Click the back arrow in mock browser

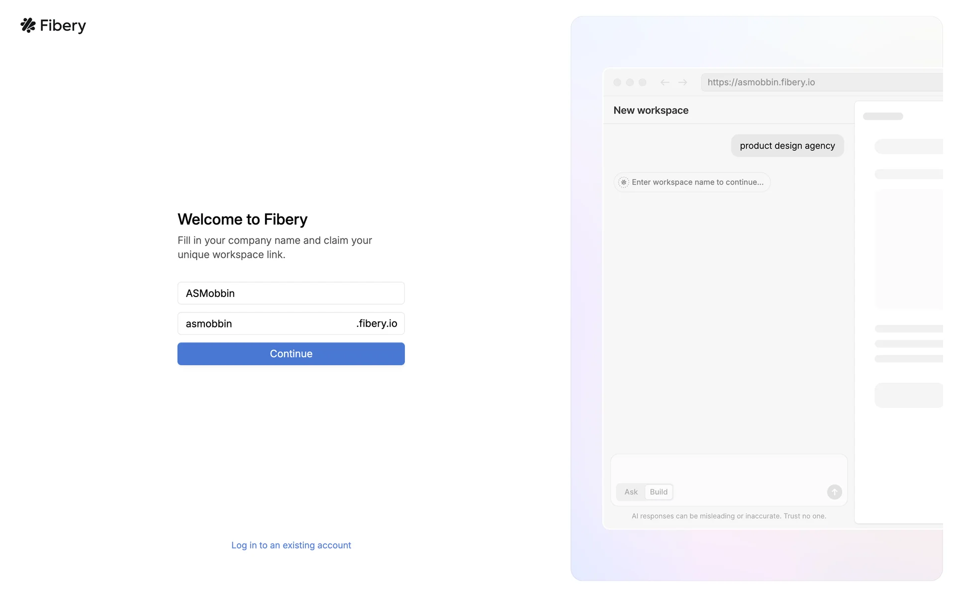[665, 83]
